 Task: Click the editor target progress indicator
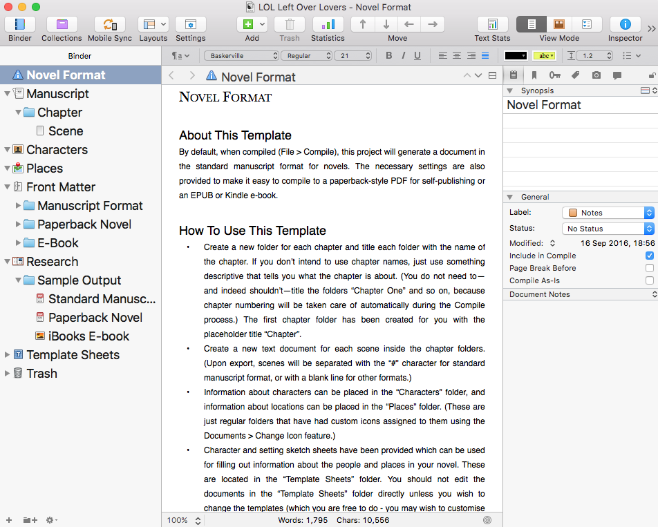[x=487, y=520]
